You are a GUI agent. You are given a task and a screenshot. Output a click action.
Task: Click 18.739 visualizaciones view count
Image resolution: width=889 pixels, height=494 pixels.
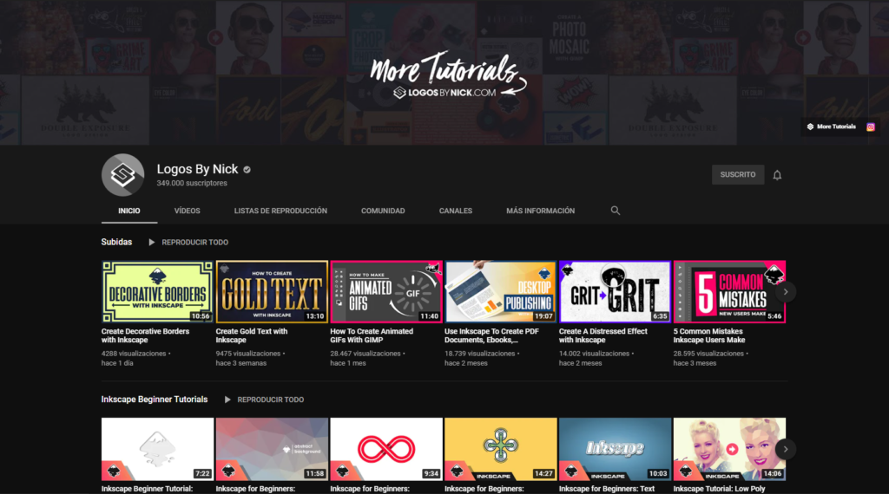click(x=480, y=354)
